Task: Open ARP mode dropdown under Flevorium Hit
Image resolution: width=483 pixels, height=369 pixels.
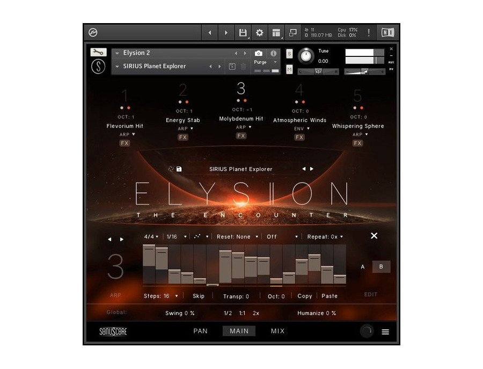Action: click(127, 134)
